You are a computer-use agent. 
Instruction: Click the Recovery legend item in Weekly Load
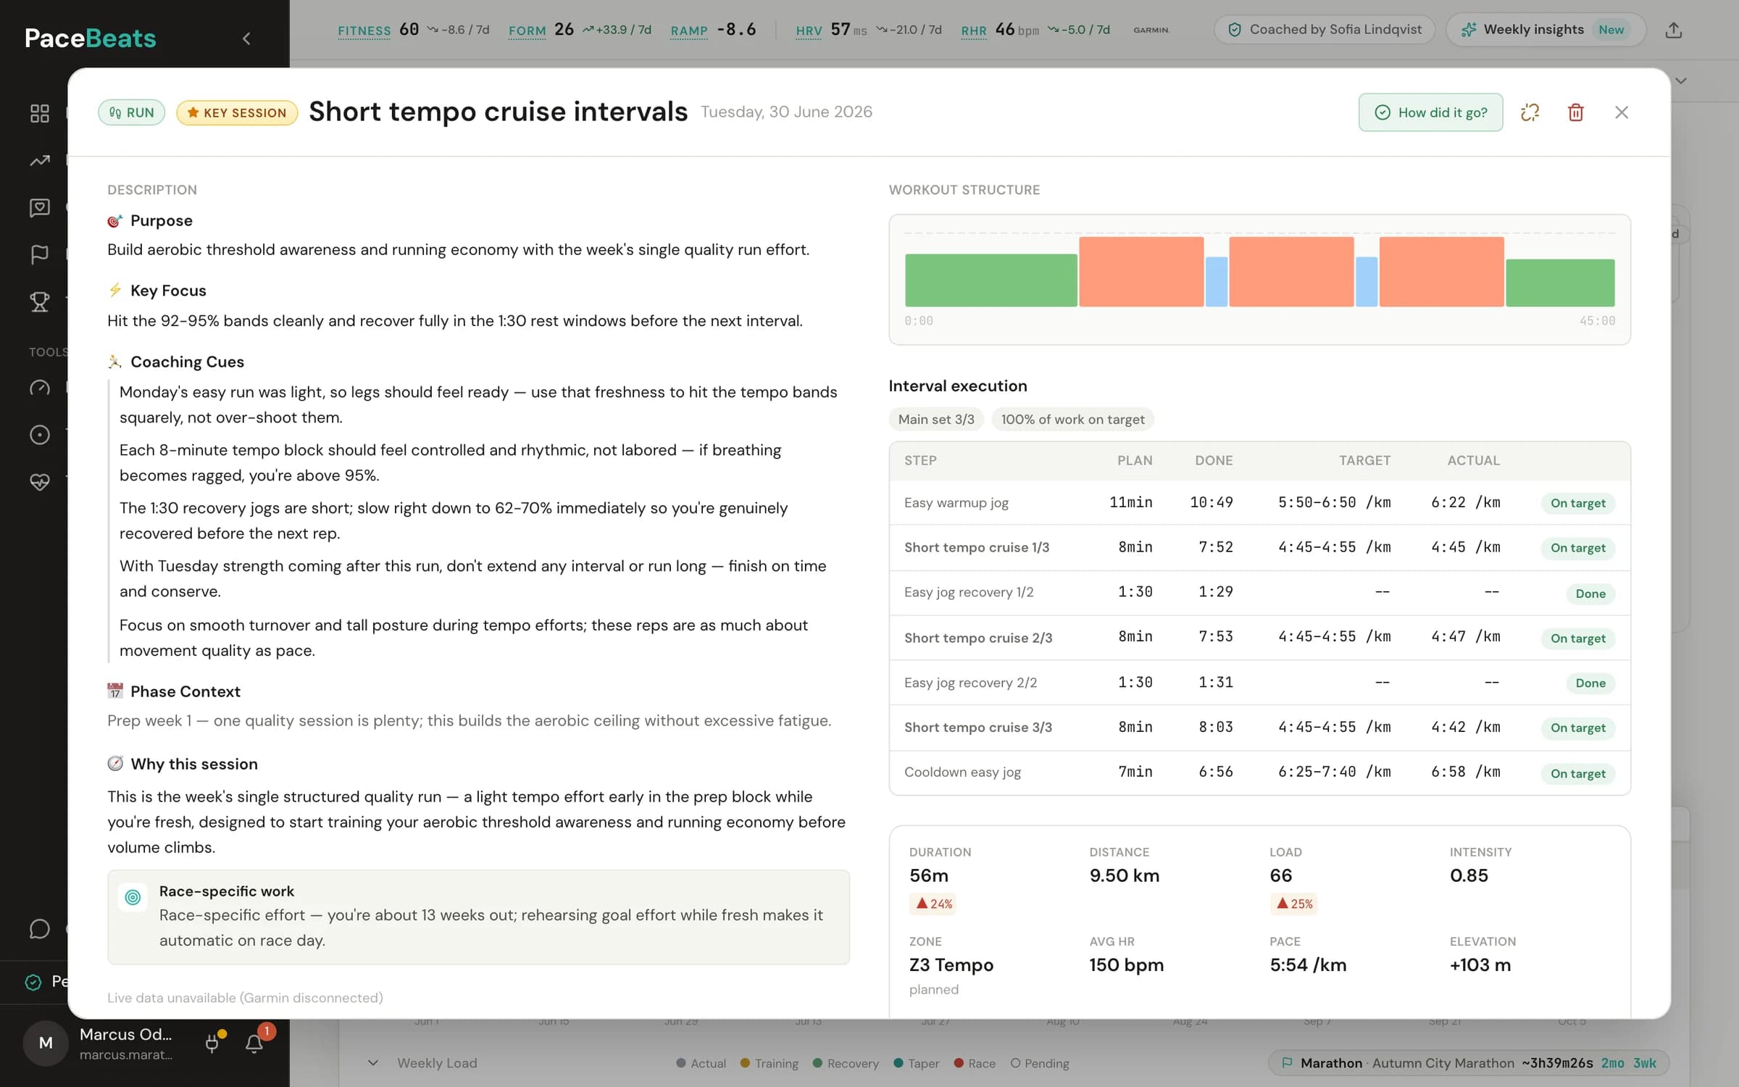[846, 1063]
